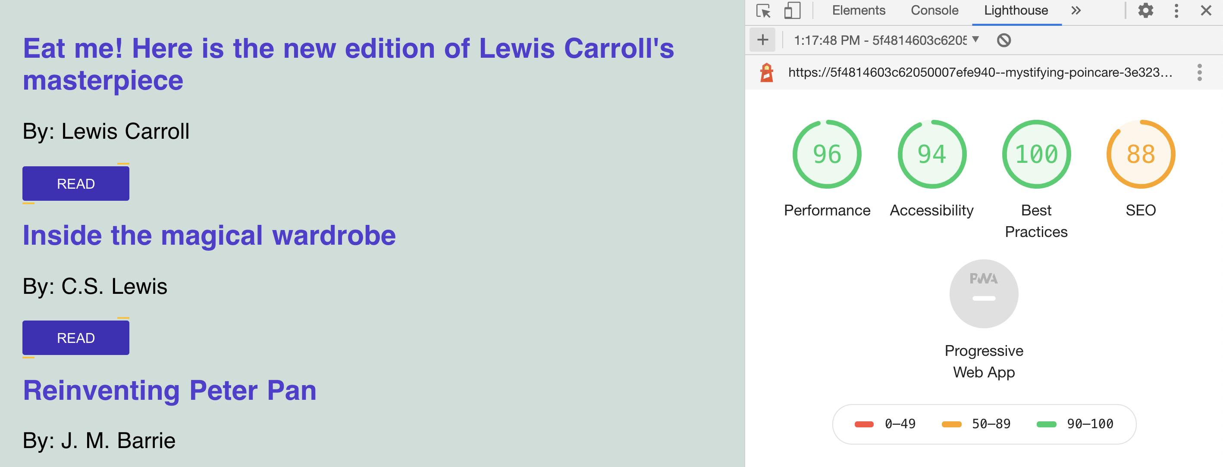Activate the inspect element picker icon

[x=763, y=10]
